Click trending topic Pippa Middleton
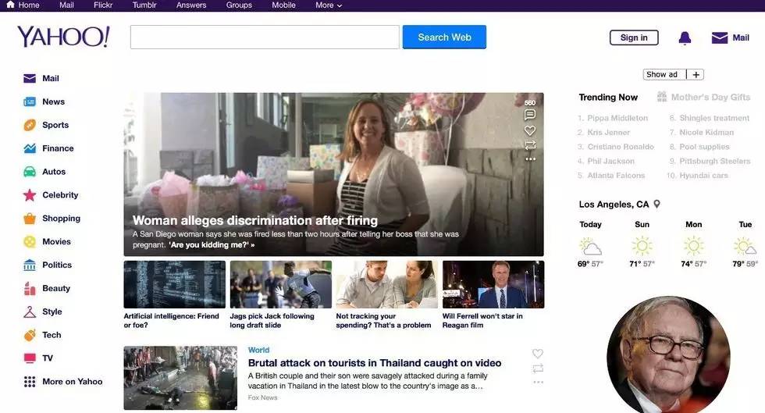Image resolution: width=765 pixels, height=413 pixels. (x=617, y=118)
